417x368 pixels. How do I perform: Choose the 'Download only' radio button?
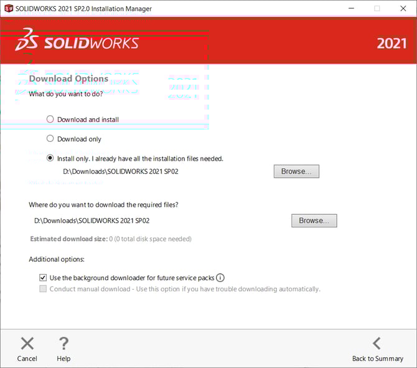click(50, 139)
